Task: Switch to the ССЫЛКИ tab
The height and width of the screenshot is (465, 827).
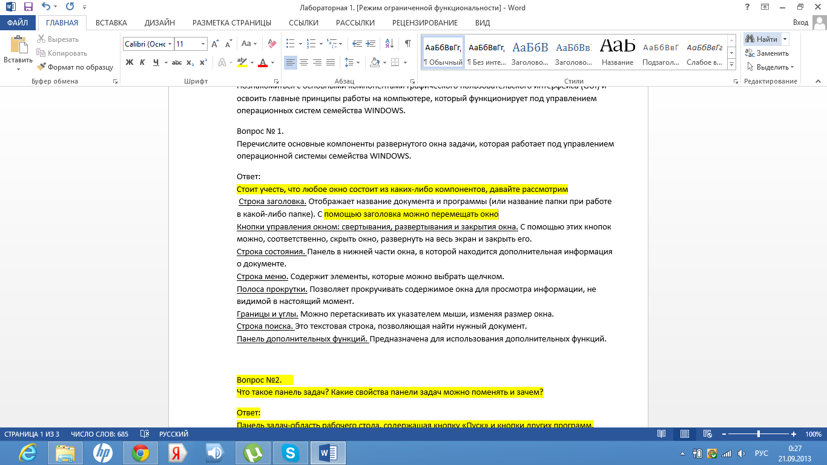Action: point(303,23)
